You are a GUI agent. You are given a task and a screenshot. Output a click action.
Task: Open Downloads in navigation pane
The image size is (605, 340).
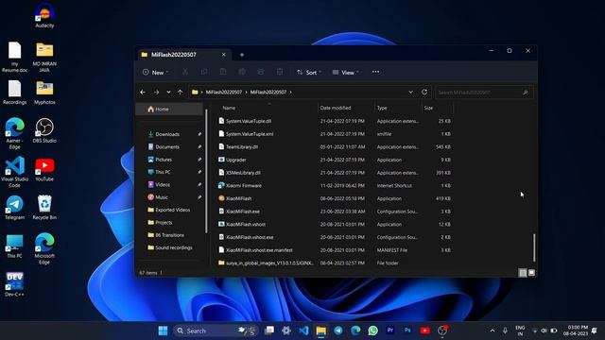point(167,134)
